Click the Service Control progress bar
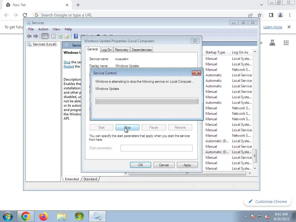296x222 pixels. [x=147, y=101]
